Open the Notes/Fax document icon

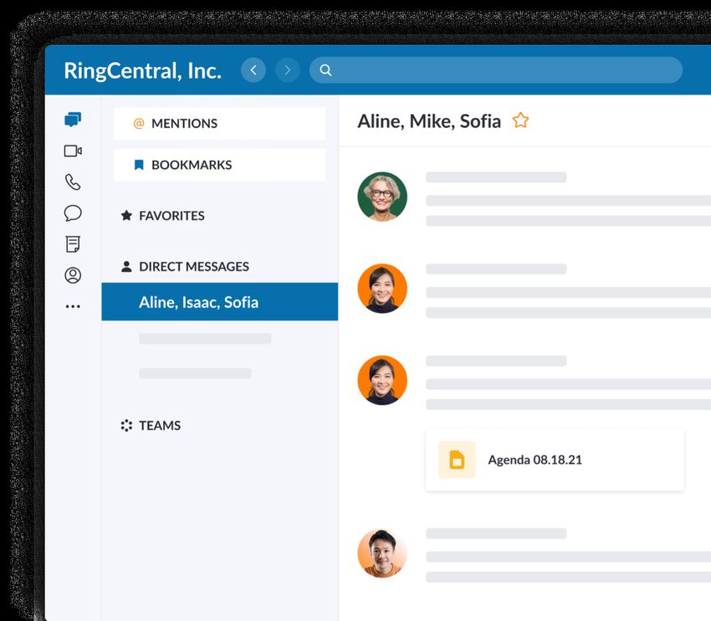pyautogui.click(x=73, y=244)
